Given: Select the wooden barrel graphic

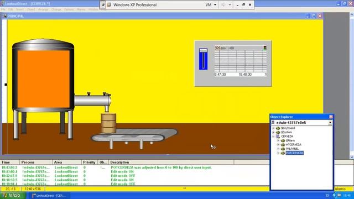Looking at the screenshot, I should click(x=108, y=123).
